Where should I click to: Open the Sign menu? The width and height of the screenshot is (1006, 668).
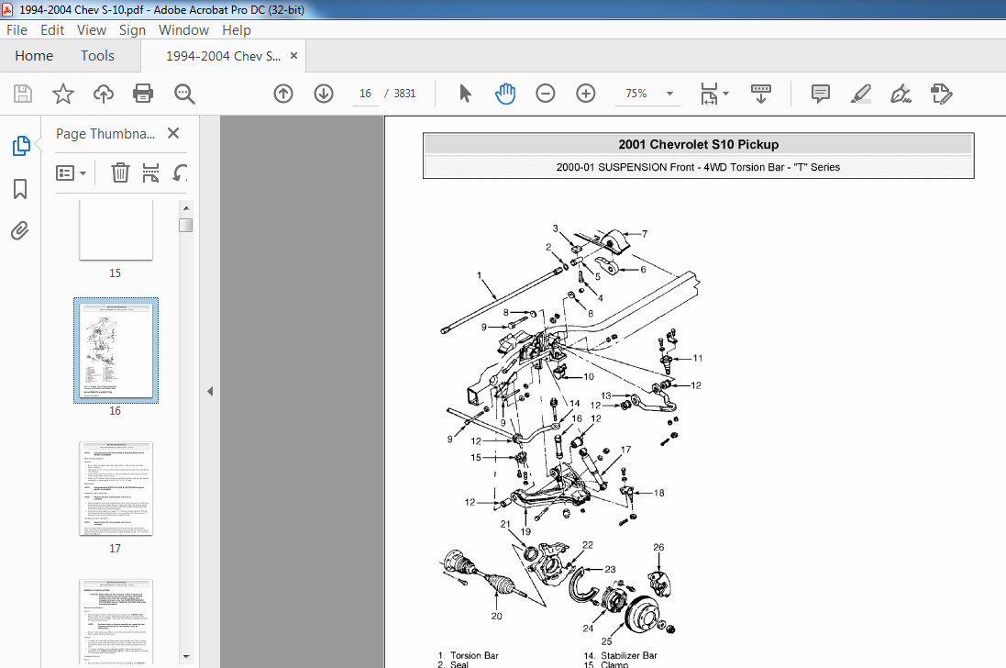pyautogui.click(x=132, y=30)
